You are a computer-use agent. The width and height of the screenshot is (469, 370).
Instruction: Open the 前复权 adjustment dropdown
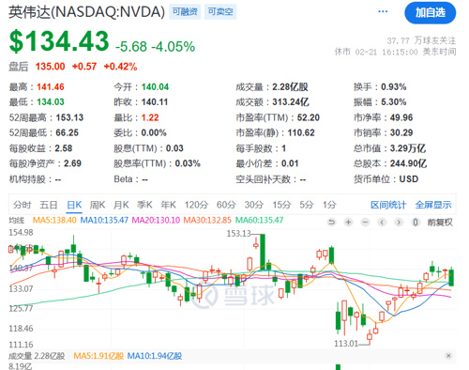coord(440,223)
